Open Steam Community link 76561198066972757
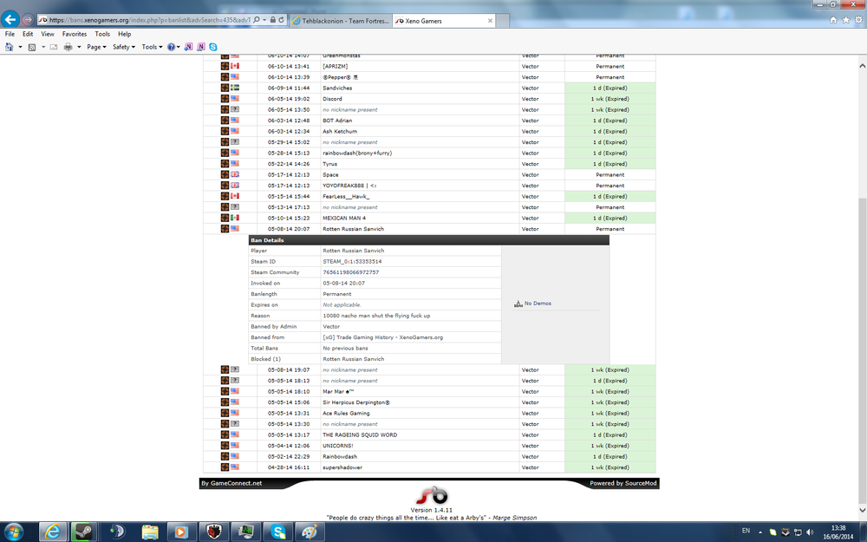The width and height of the screenshot is (867, 542). (x=350, y=272)
